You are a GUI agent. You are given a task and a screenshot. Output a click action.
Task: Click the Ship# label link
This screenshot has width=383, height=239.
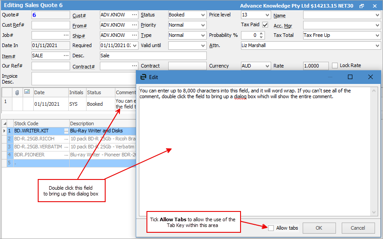[x=79, y=36]
